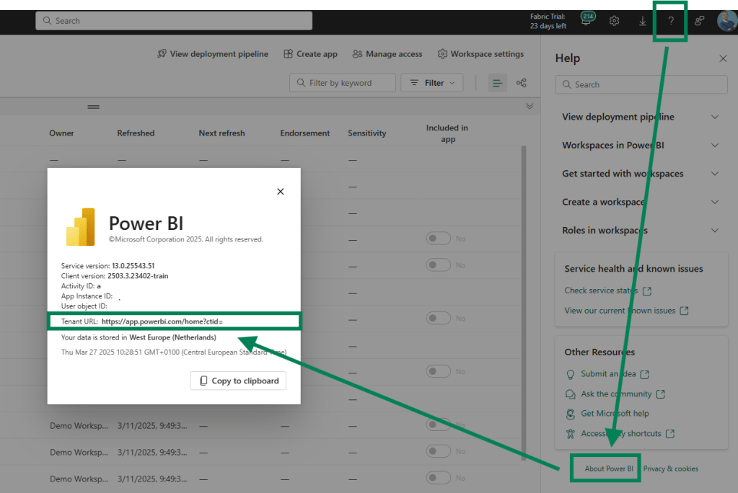738x493 pixels.
Task: Switch to lineage view icon
Action: [x=522, y=83]
